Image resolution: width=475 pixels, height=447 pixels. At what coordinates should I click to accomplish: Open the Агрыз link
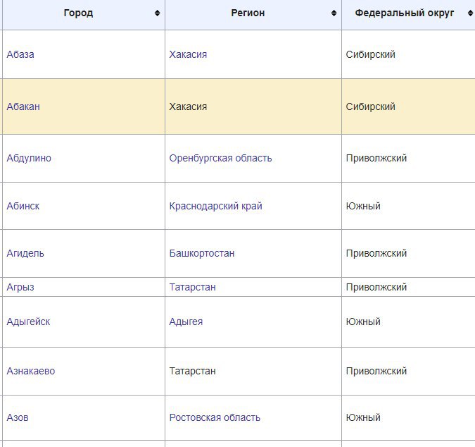click(20, 288)
